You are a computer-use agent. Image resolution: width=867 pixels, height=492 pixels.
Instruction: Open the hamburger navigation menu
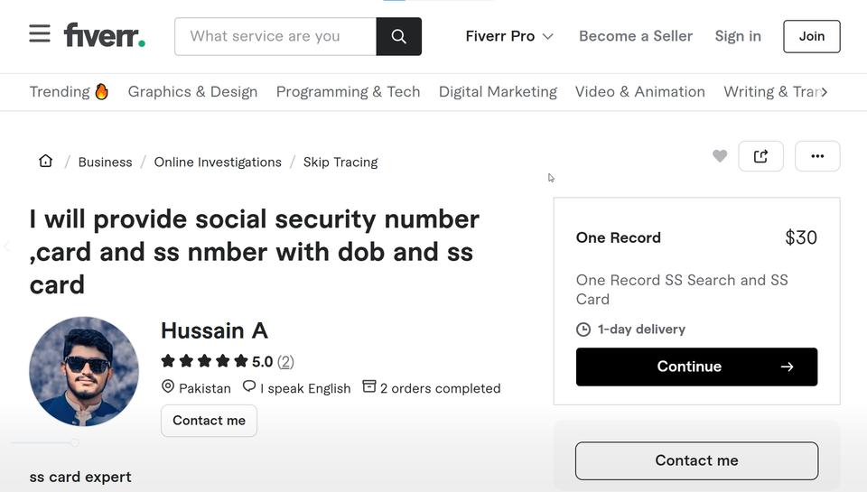click(x=40, y=34)
